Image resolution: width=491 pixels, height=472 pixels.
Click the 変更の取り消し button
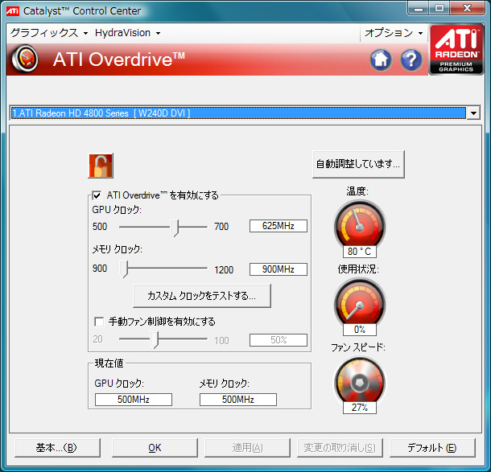tap(340, 448)
